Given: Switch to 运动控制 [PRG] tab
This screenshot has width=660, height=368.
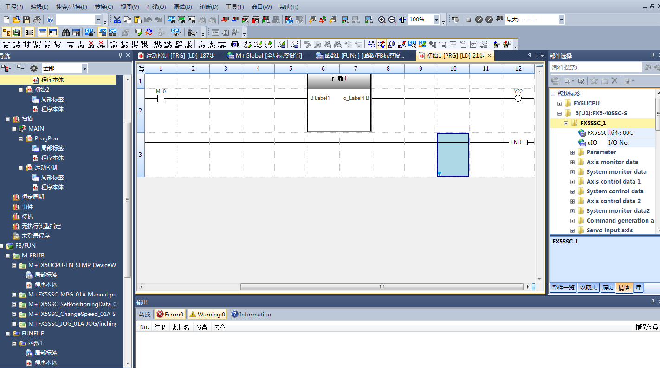Looking at the screenshot, I should coord(176,56).
